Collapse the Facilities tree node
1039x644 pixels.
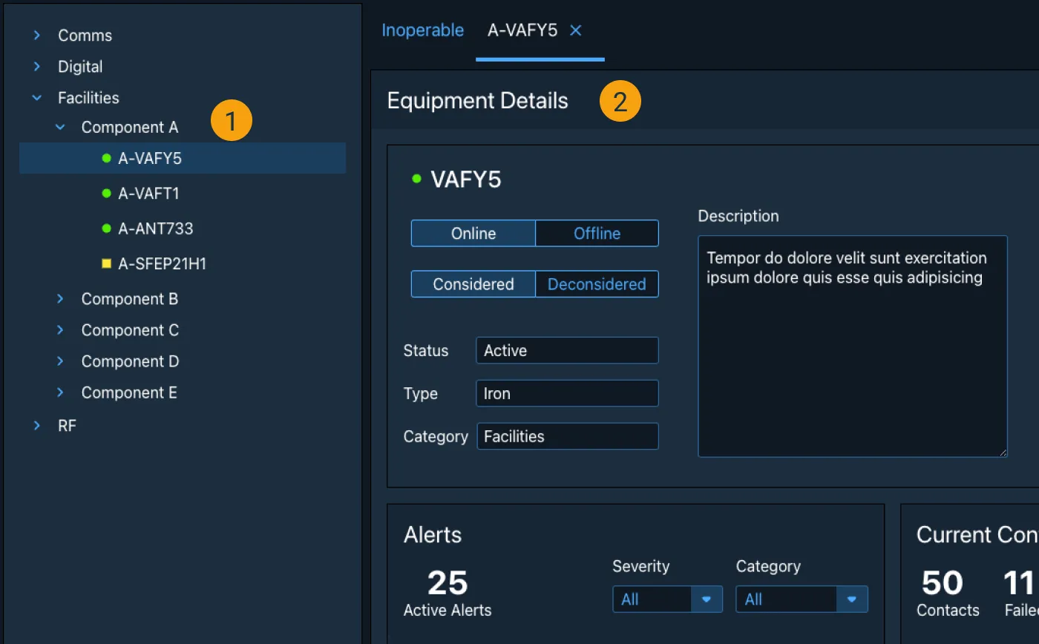tap(37, 98)
